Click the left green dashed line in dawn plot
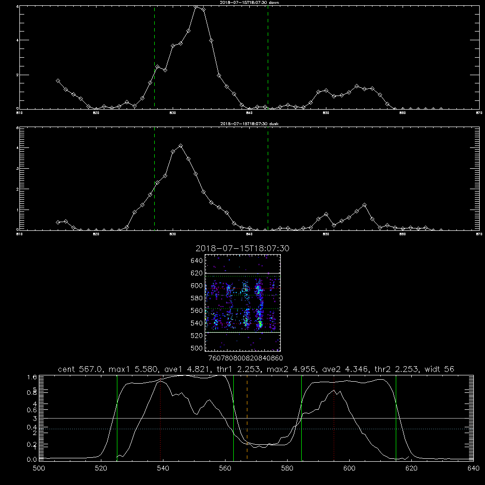The width and height of the screenshot is (485, 485). pyautogui.click(x=154, y=57)
